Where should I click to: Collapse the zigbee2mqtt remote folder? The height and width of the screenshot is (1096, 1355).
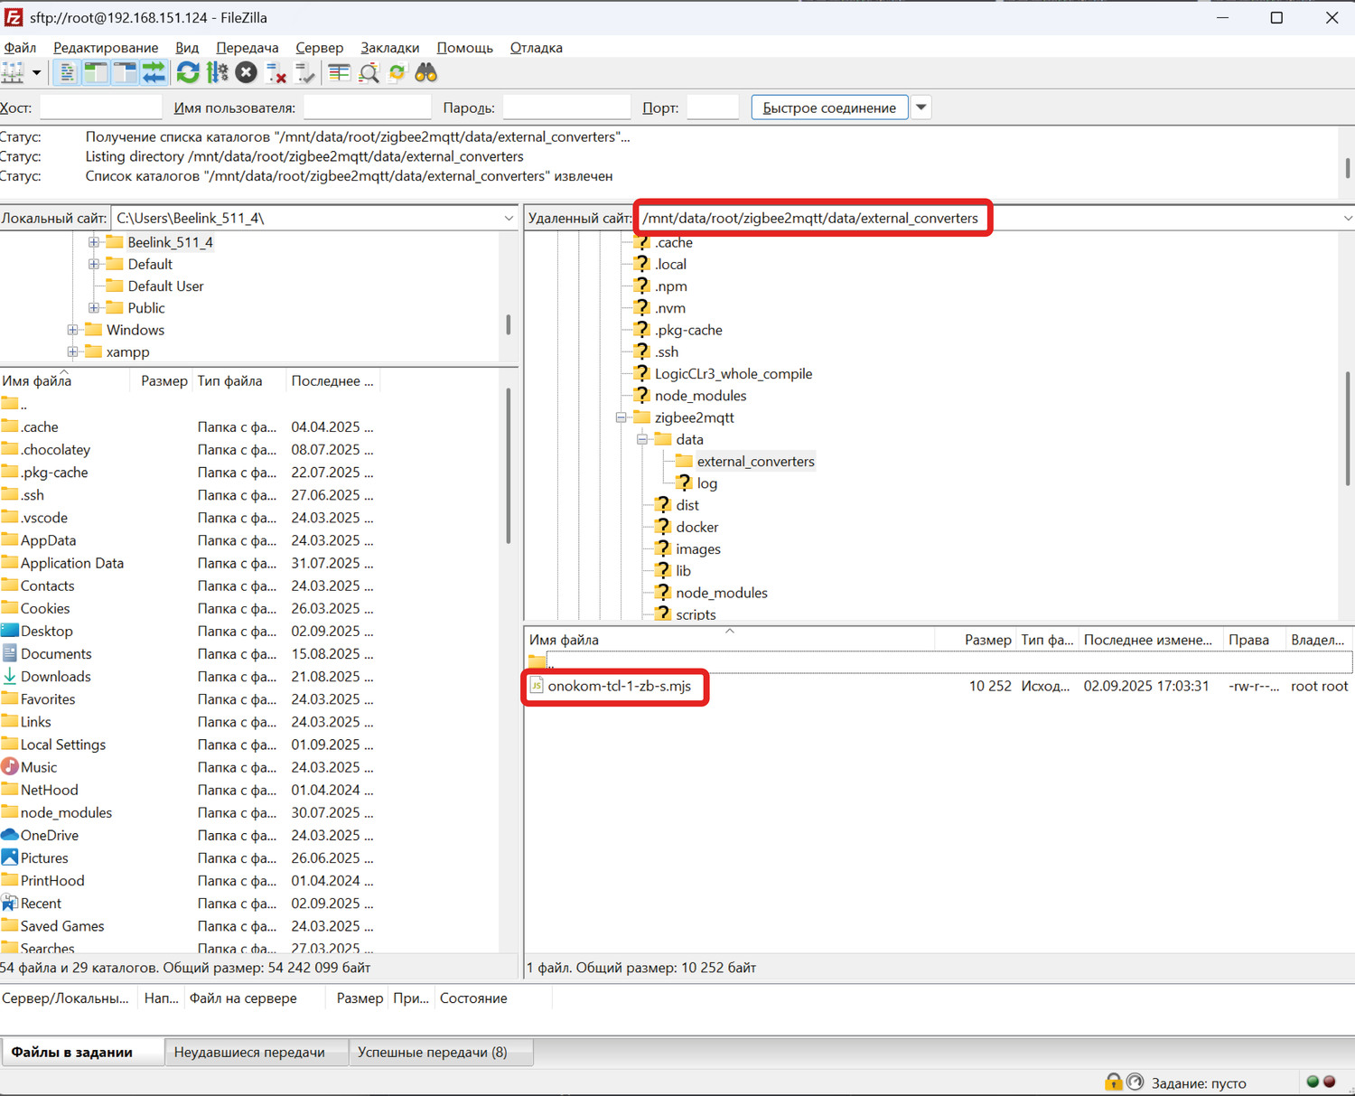coord(621,417)
